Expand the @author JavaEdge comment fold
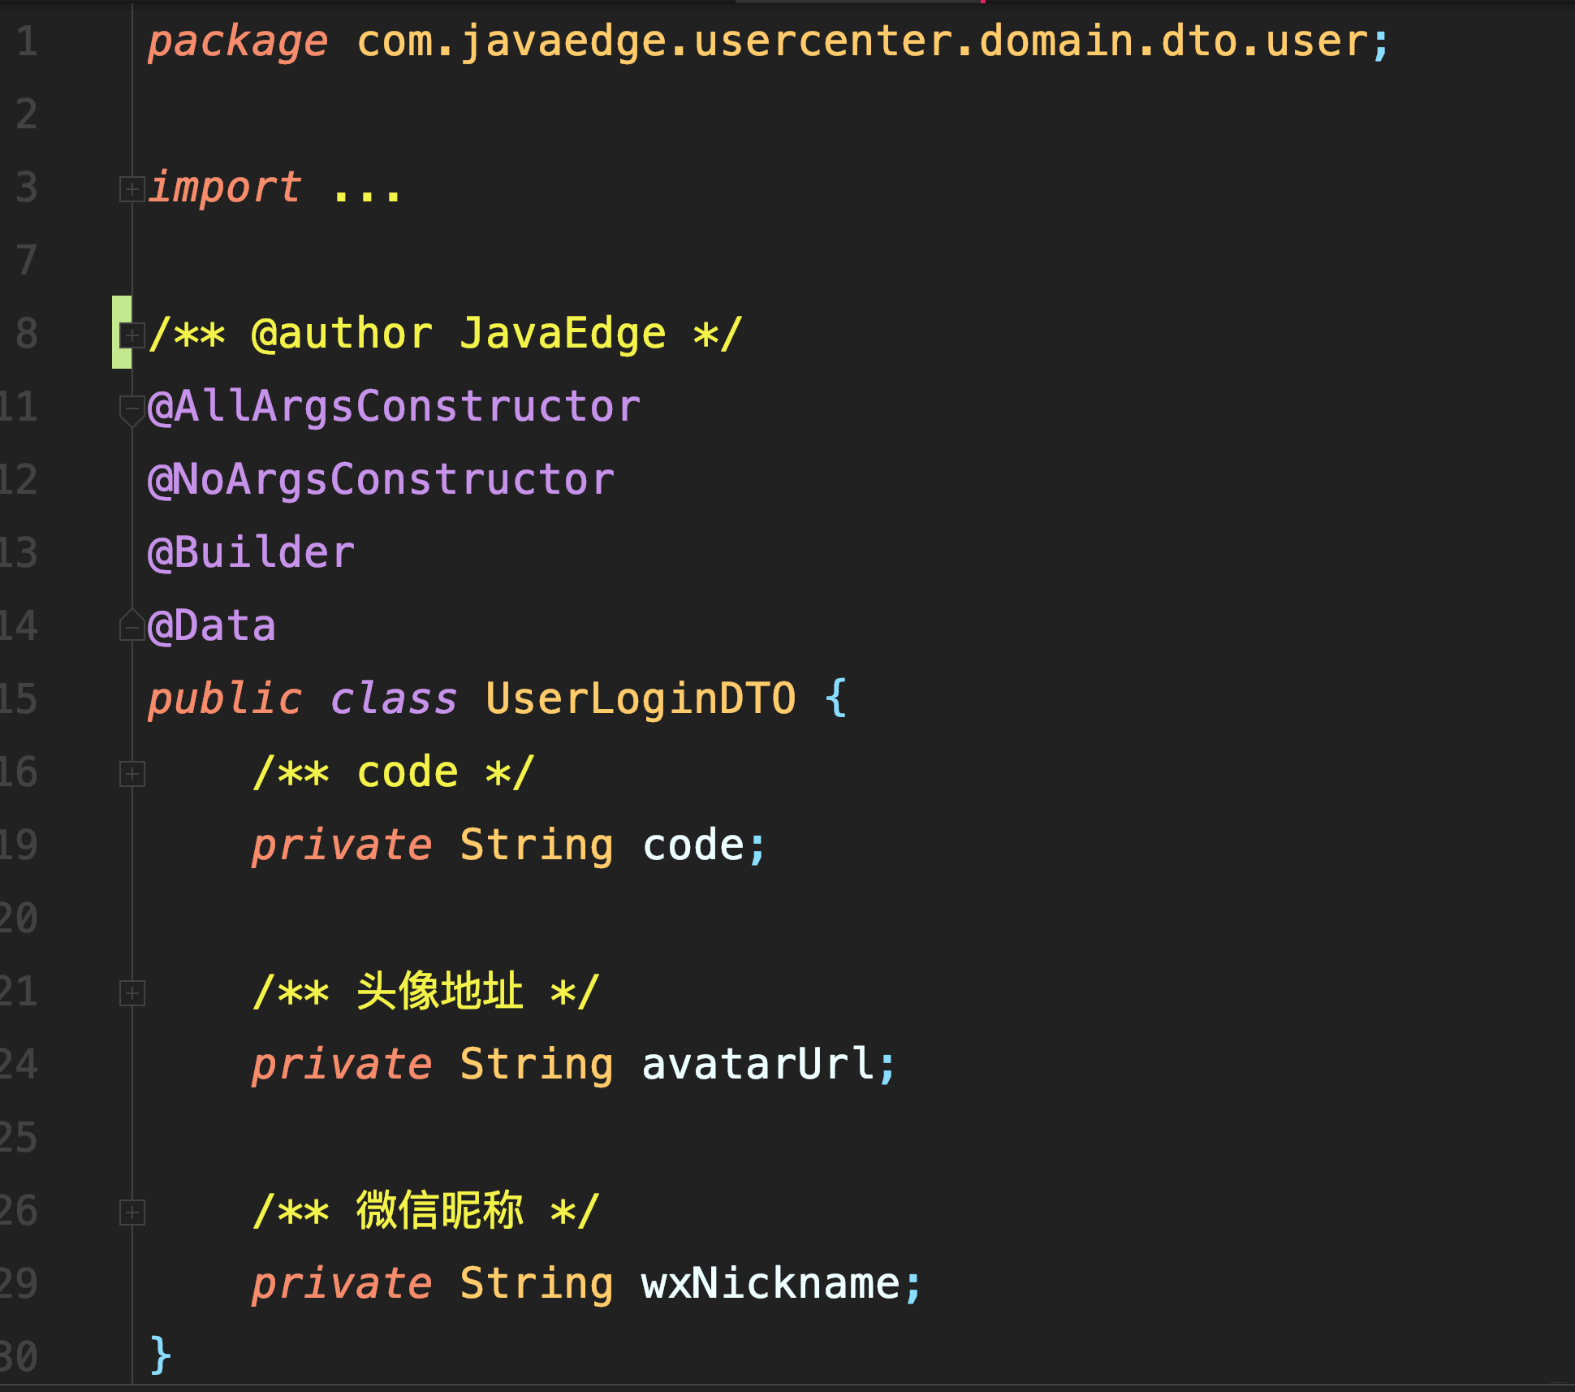 point(132,335)
